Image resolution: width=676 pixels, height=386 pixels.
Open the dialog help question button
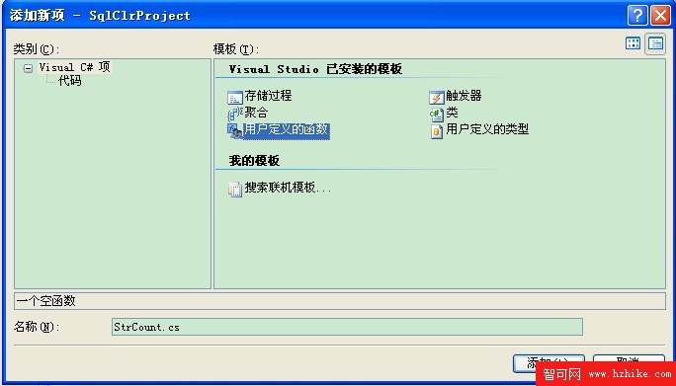pyautogui.click(x=637, y=16)
